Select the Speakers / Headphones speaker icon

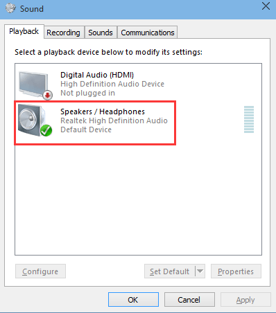point(35,120)
